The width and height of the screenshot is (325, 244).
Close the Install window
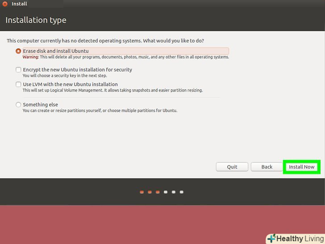coord(5,4)
